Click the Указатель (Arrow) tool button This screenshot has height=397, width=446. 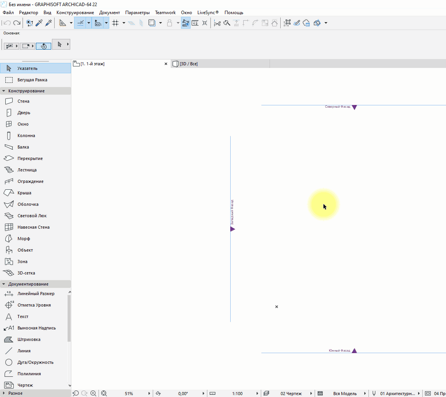pos(27,68)
